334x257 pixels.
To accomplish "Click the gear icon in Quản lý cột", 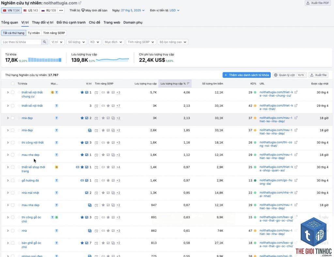I will click(x=276, y=75).
